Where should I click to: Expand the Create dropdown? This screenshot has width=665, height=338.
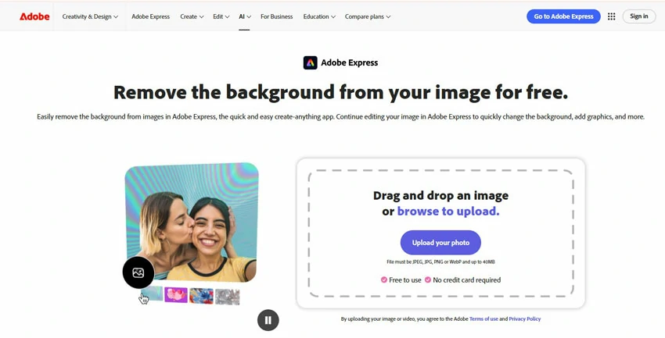point(192,16)
